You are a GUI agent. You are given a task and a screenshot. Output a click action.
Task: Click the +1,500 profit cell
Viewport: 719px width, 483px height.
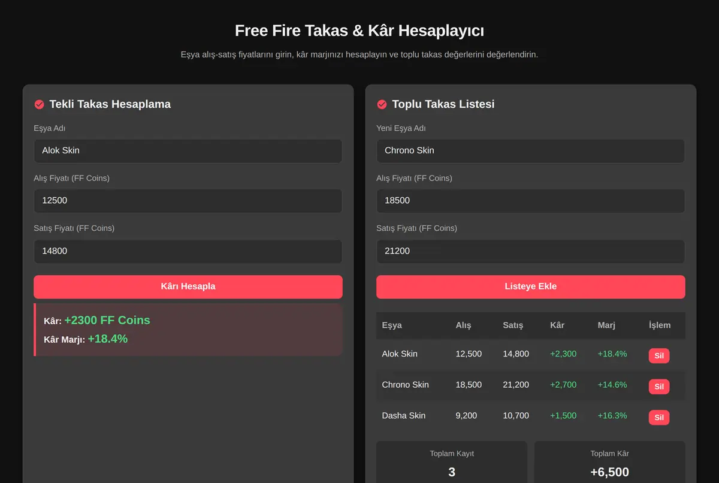[563, 416]
